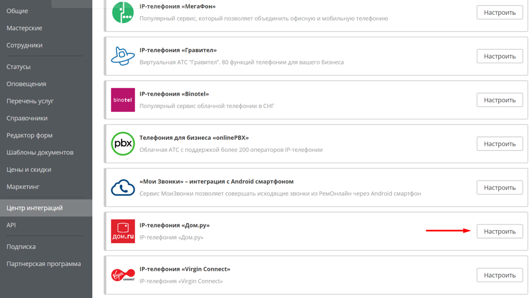This screenshot has width=531, height=298.
Task: Click the Binotel magenta logo icon
Action: (x=123, y=100)
